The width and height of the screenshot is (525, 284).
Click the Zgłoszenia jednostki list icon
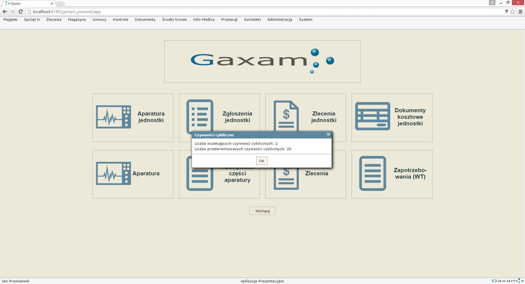click(x=200, y=115)
